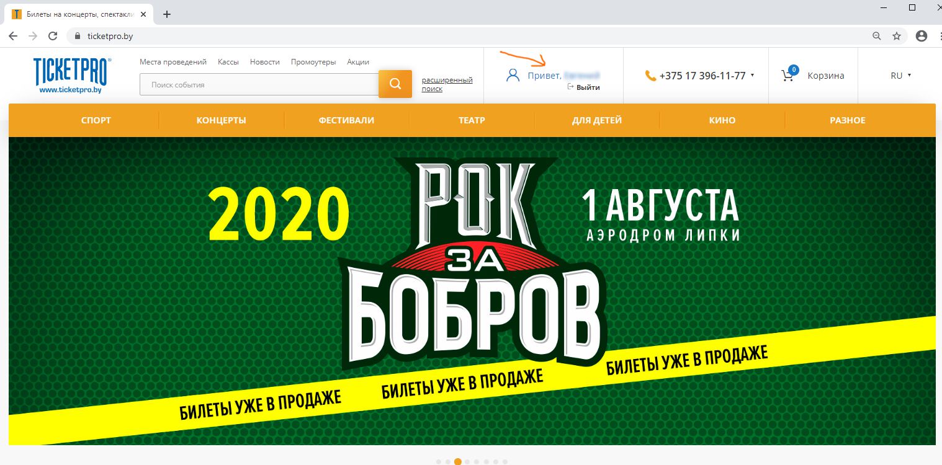
Task: Open расширенный поиск advanced search
Action: click(x=447, y=84)
